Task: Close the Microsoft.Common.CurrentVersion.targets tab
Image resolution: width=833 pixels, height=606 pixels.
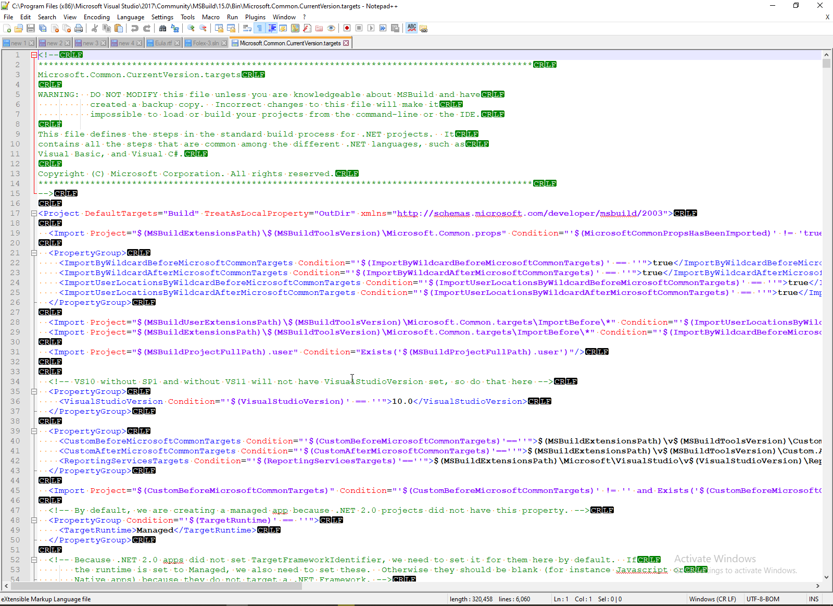Action: pos(346,43)
